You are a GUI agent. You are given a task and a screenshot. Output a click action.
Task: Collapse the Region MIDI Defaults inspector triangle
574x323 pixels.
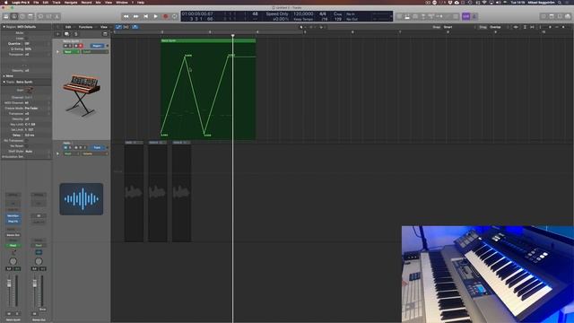4,27
